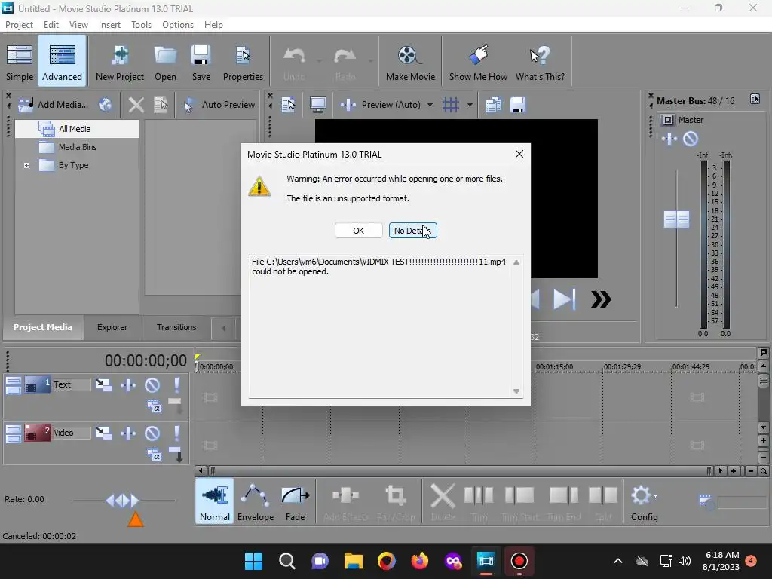
Task: Expand the By Type tree node
Action: 26,165
